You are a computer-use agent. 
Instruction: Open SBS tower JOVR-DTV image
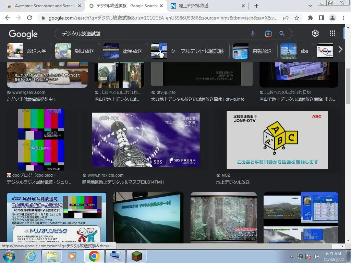click(x=146, y=140)
